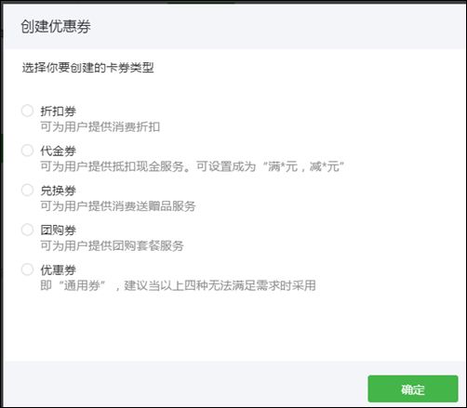Screen dimensions: 467x408
Task: Click description 可为用户提供团购套餐服务
Action: click(x=112, y=245)
